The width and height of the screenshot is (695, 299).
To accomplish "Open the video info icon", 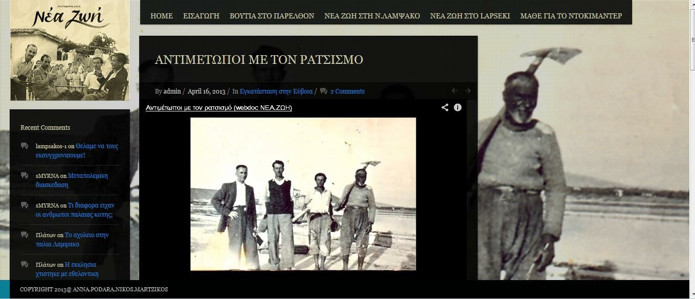I will (x=458, y=107).
